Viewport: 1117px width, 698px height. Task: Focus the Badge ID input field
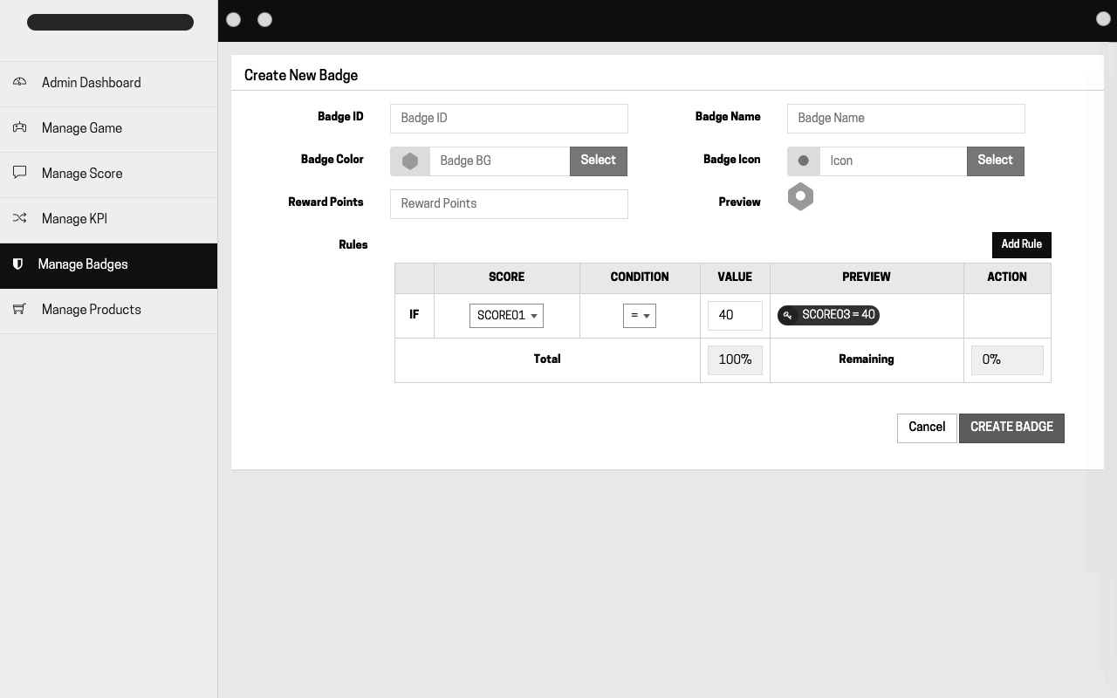coord(509,119)
